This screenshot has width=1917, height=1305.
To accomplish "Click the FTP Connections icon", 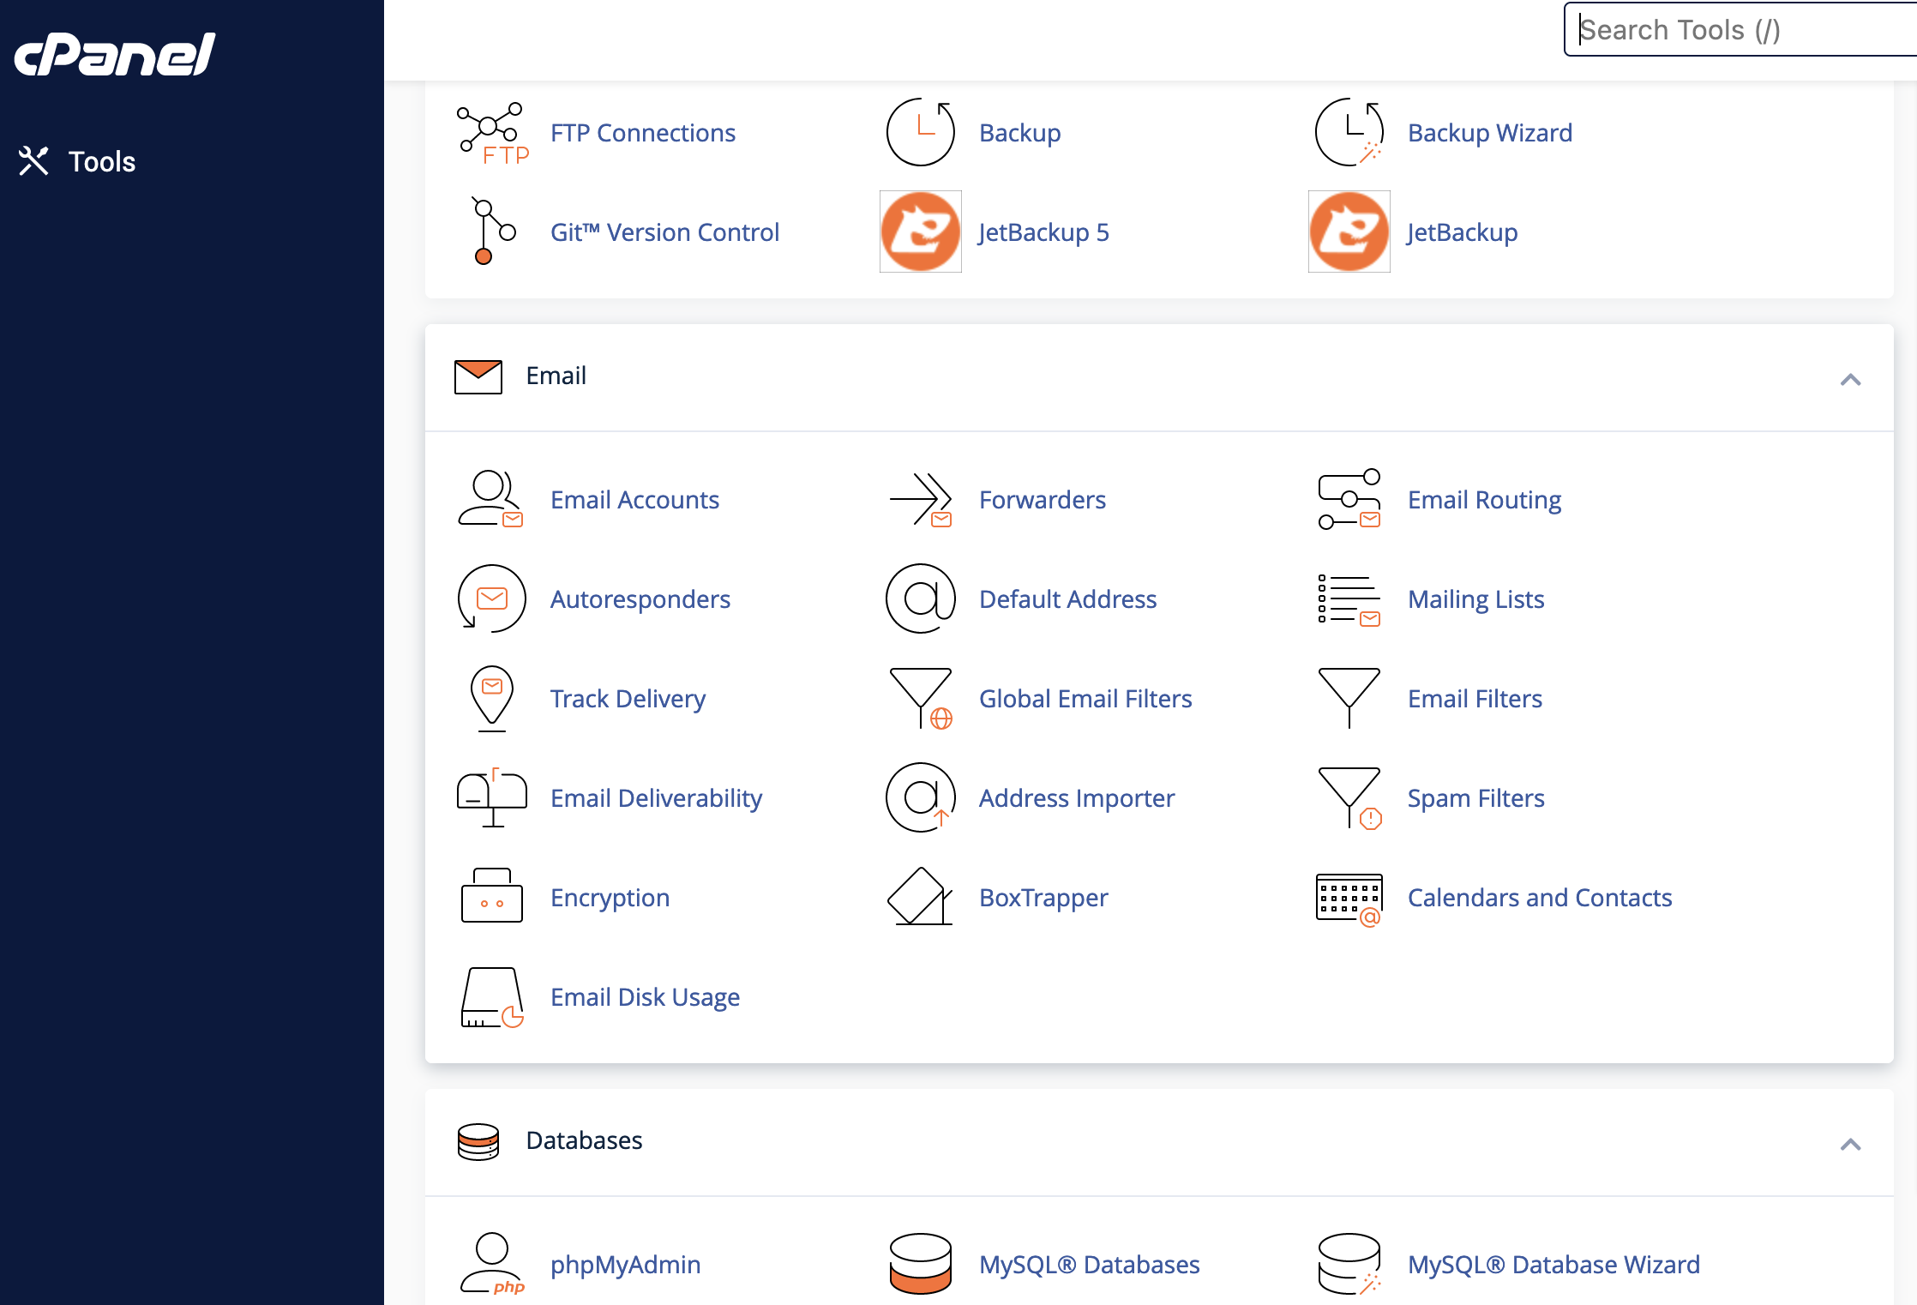I will (492, 133).
